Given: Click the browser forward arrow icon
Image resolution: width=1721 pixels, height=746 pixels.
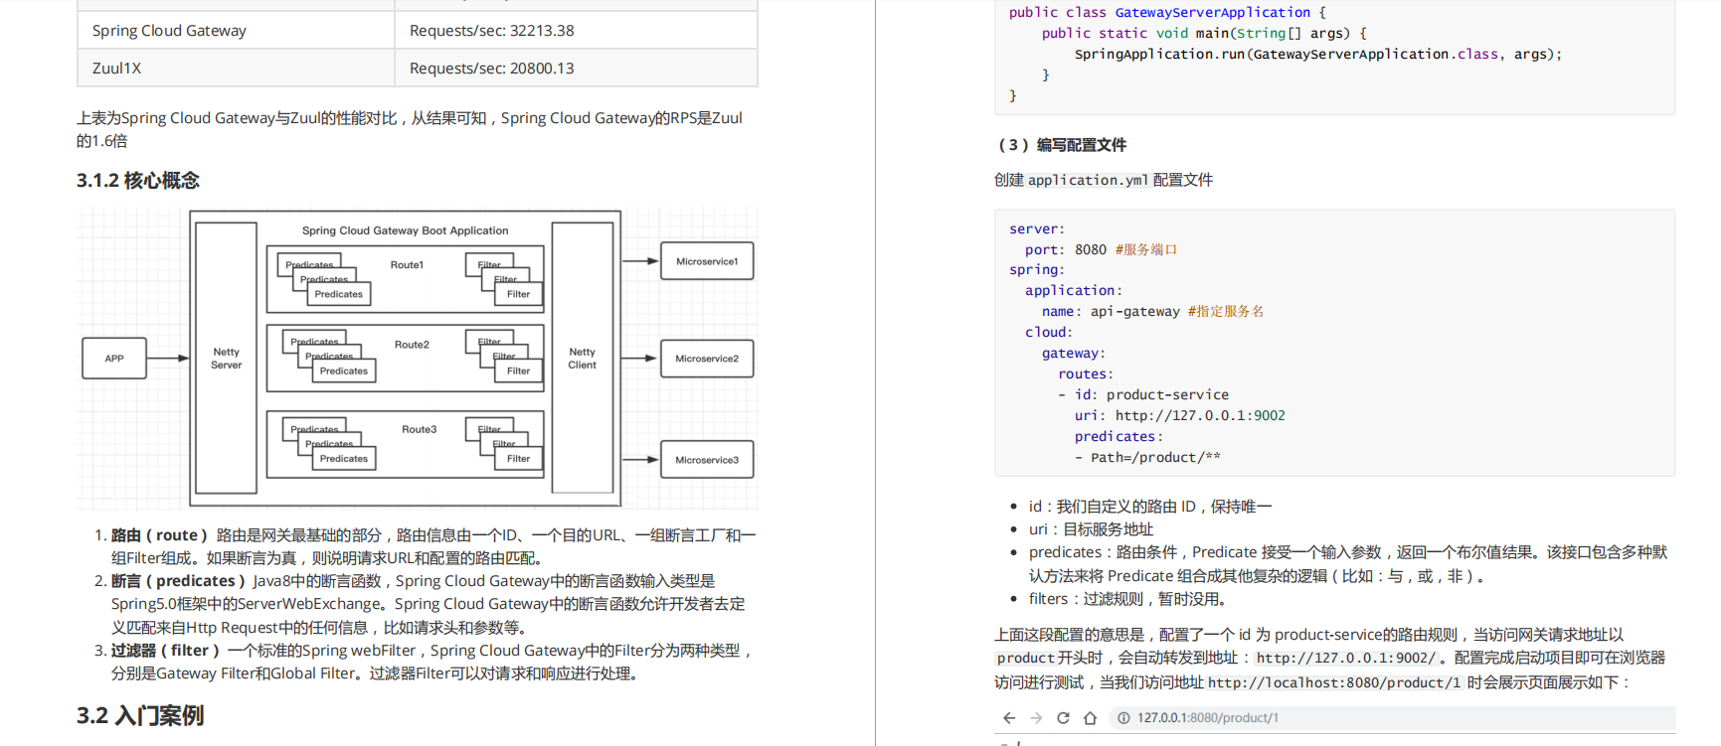Looking at the screenshot, I should pos(1036,718).
